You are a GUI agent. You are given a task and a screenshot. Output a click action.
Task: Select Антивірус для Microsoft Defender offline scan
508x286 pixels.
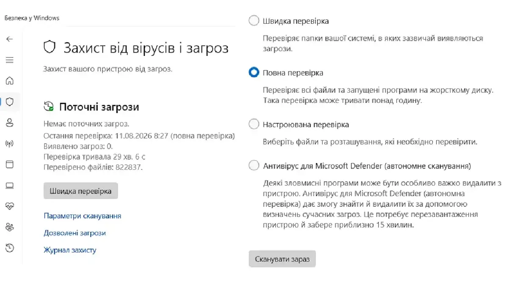pos(254,166)
